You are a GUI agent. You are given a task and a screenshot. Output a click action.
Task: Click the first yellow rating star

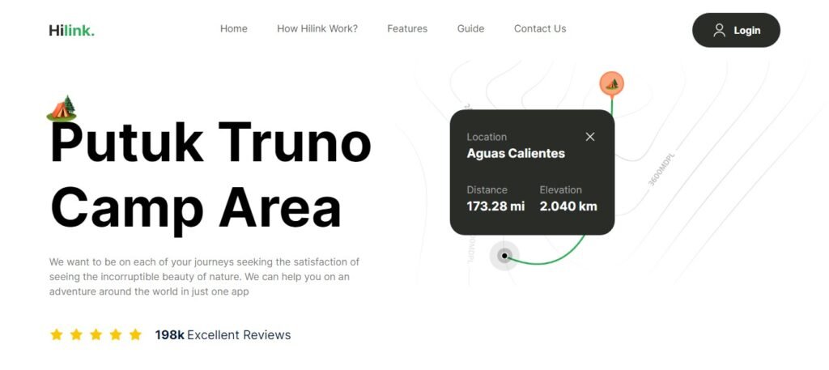tap(57, 334)
